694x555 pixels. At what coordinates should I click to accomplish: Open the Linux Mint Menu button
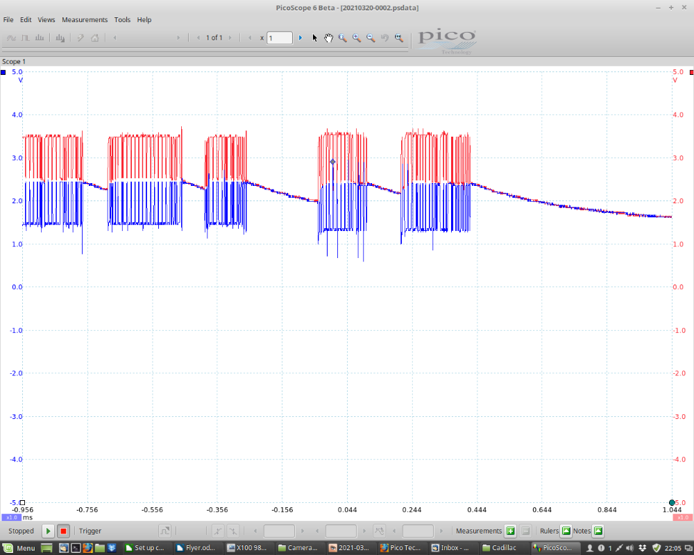[x=19, y=548]
